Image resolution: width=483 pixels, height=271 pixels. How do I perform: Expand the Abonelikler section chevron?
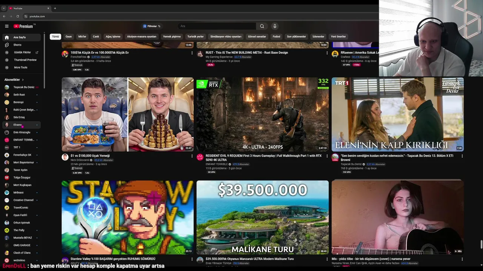[23, 80]
